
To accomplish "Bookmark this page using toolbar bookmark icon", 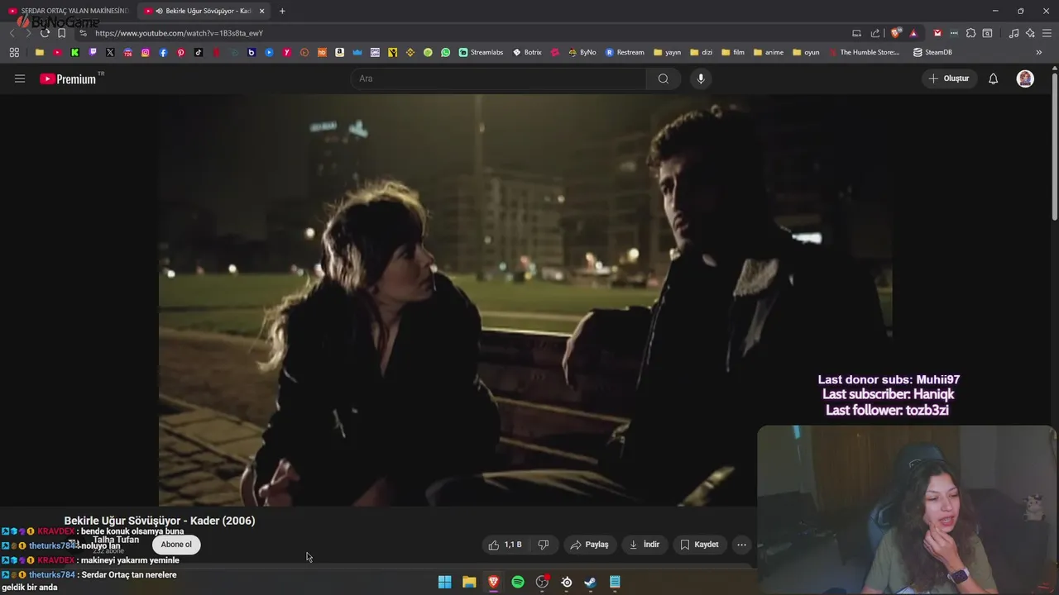I will 61,33.
